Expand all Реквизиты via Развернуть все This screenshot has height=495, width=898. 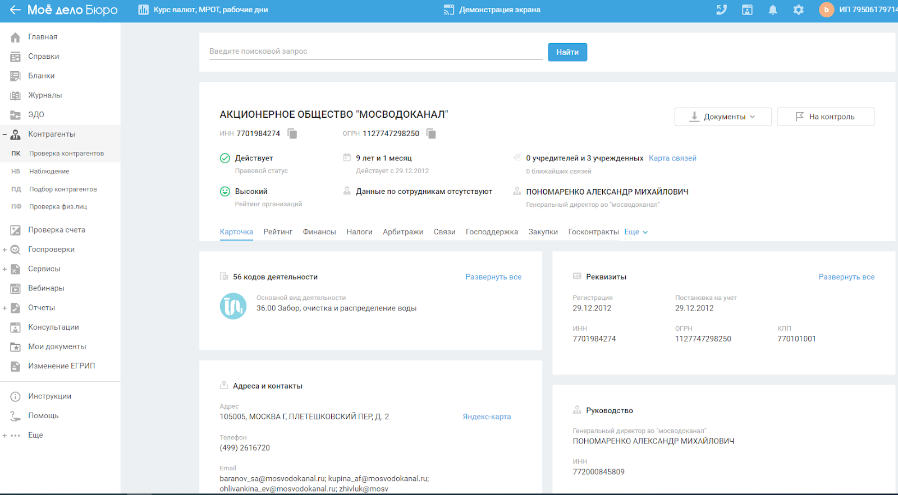pos(846,277)
